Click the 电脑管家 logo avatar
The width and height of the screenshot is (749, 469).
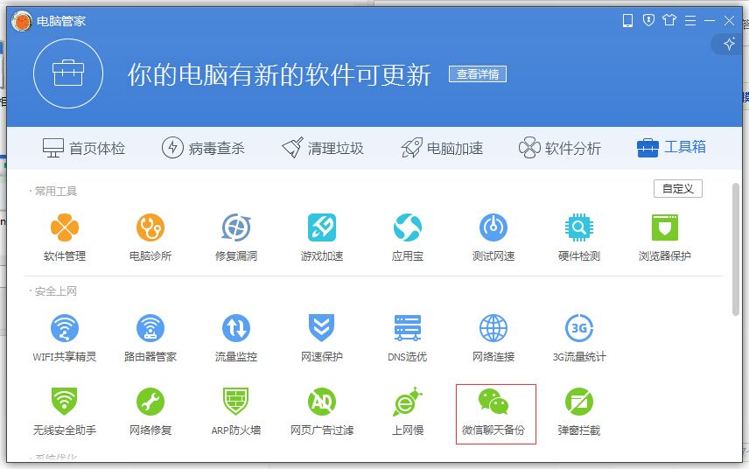click(x=22, y=20)
